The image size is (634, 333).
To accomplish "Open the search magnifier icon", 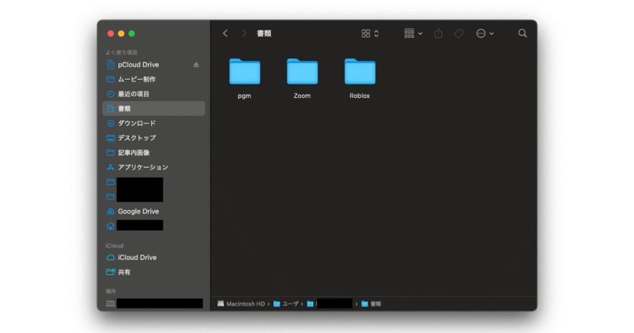I will tap(523, 33).
